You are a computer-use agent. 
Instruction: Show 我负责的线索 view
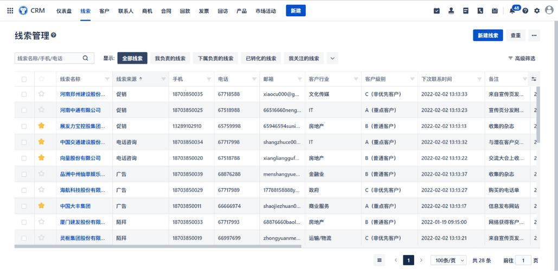click(170, 59)
